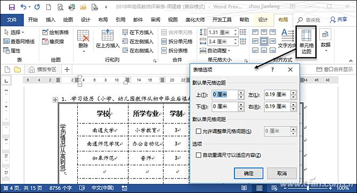Click the 模板专区 tab
Screen dimensions: 357x193
pyautogui.click(x=43, y=69)
